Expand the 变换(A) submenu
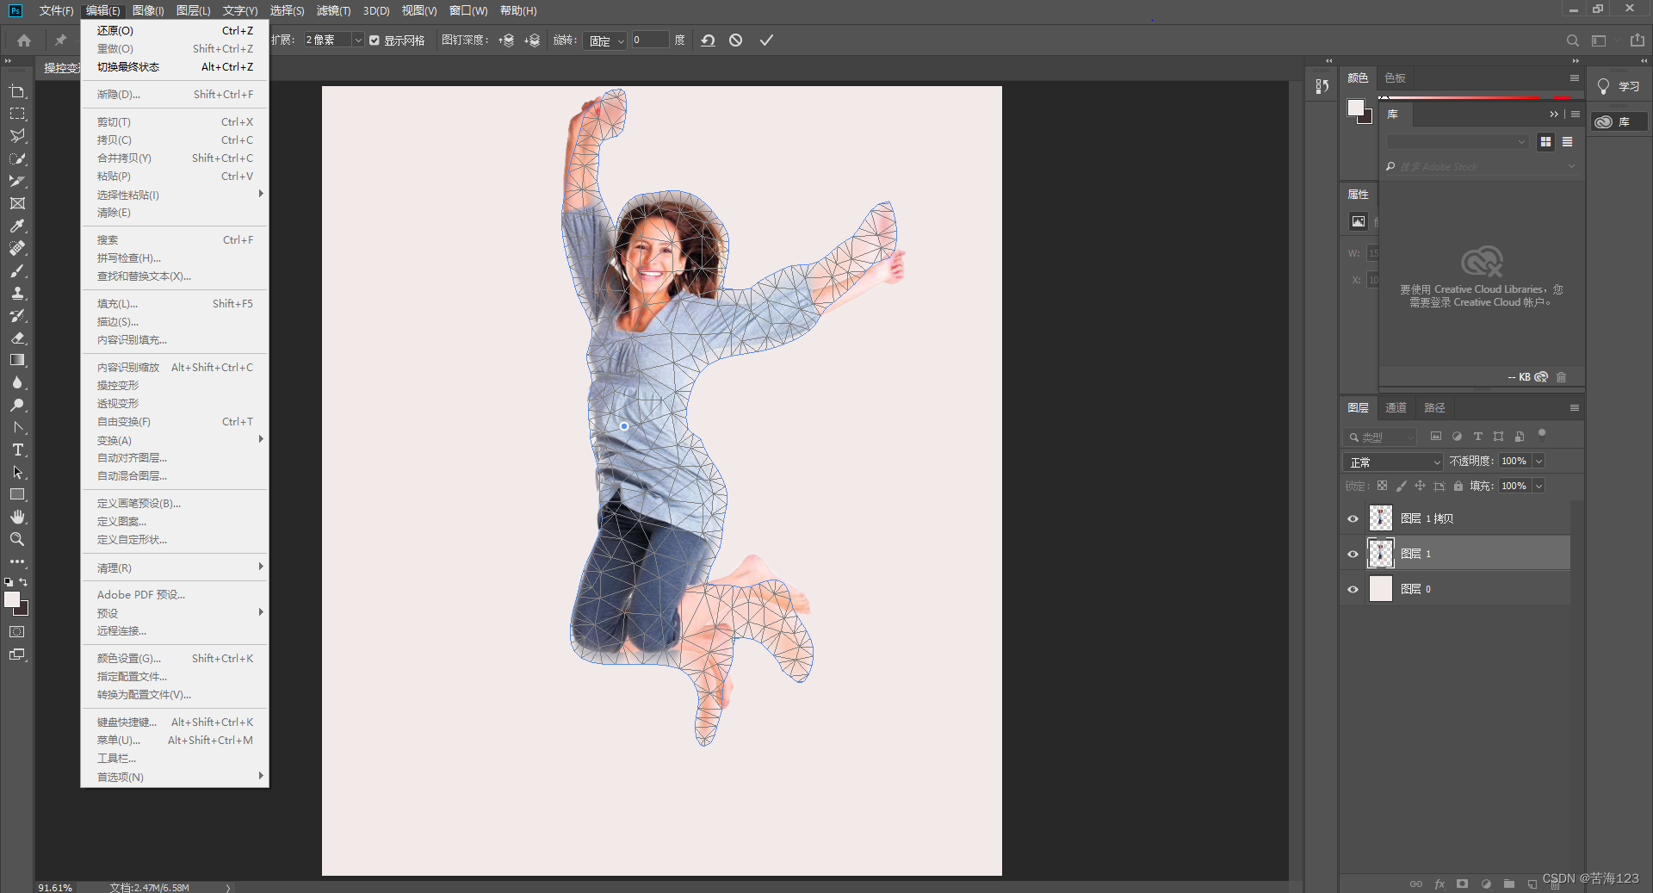The image size is (1653, 893). (175, 440)
